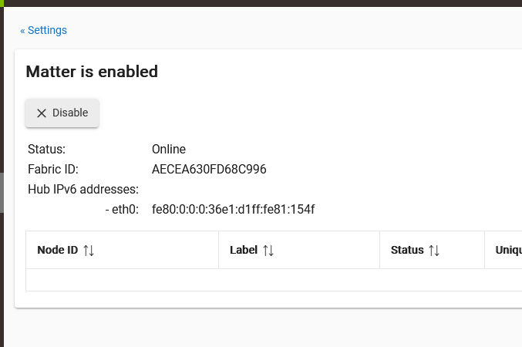Click the Status column header text in the table

pyautogui.click(x=407, y=251)
